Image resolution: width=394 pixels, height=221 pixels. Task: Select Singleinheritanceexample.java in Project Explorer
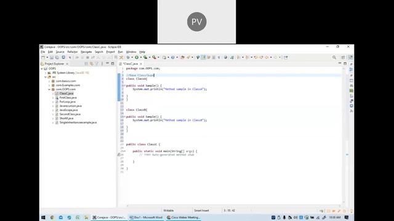click(78, 123)
